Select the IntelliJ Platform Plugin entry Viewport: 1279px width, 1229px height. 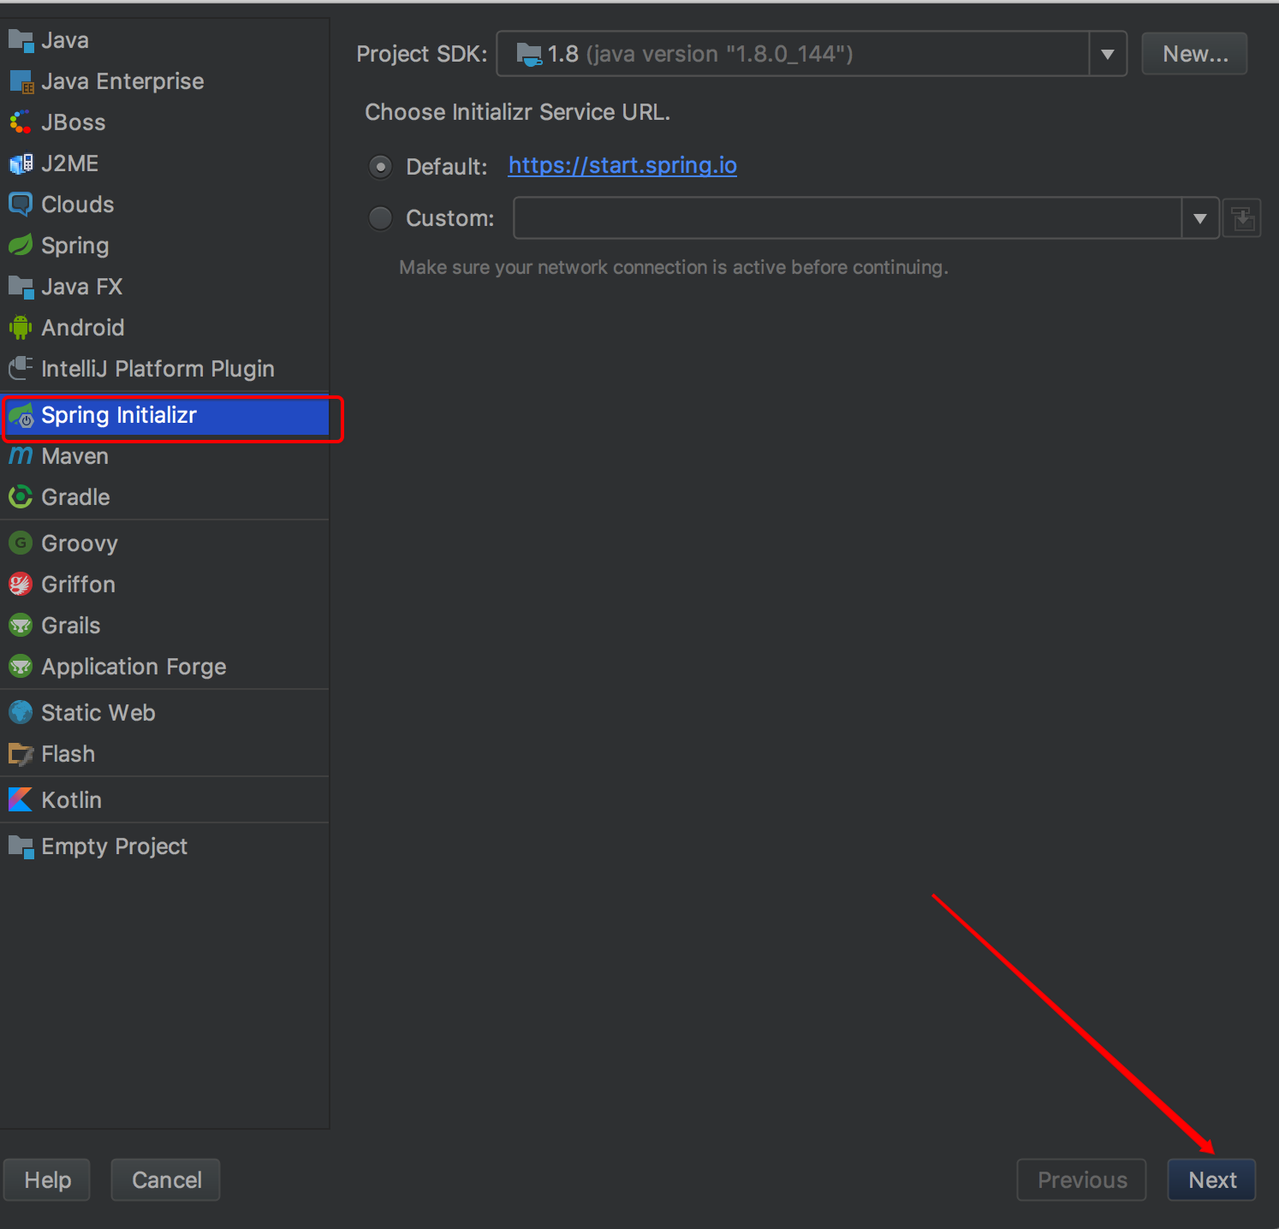point(164,369)
